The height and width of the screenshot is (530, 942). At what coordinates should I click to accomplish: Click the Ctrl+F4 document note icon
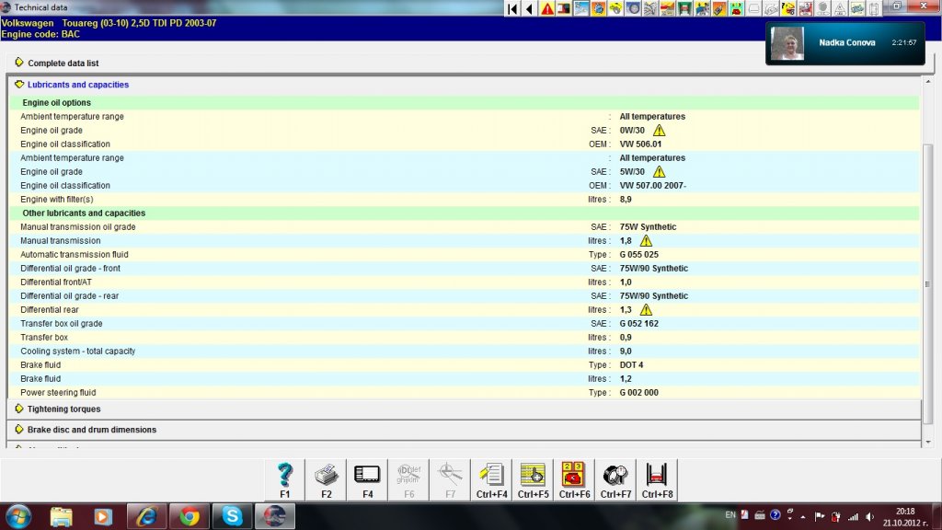[x=492, y=476]
